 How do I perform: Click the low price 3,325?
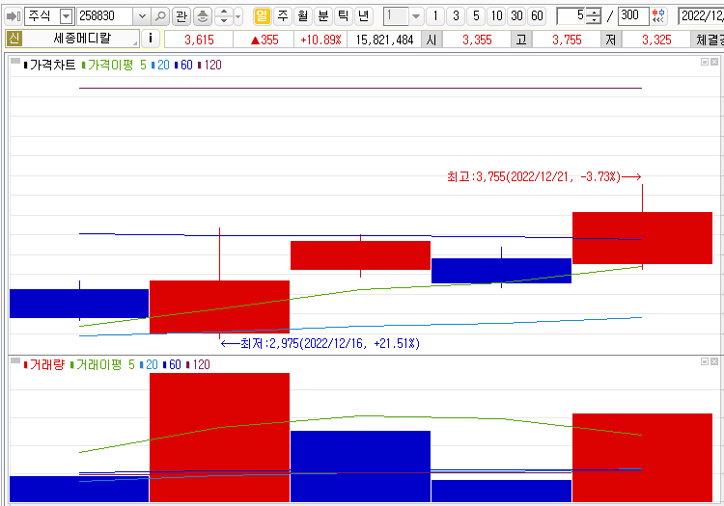656,40
